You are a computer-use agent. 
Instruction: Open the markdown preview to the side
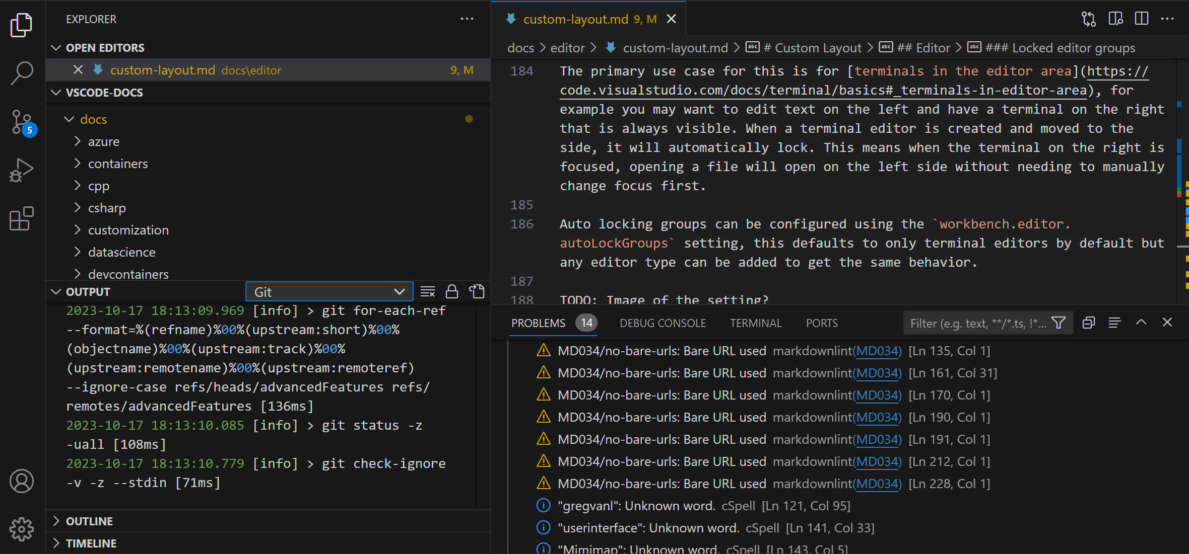coord(1115,19)
